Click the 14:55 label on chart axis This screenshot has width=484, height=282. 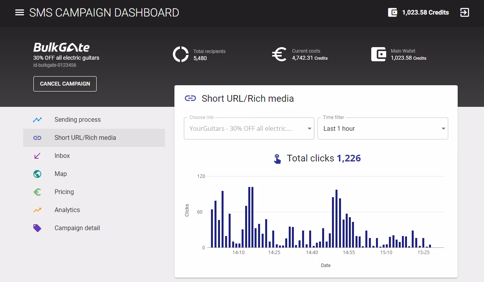[x=349, y=253]
